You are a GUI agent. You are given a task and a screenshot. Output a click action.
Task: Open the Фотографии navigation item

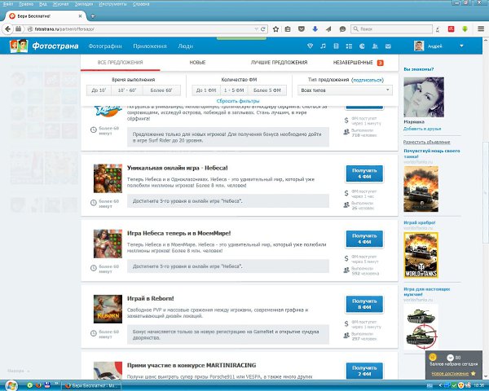click(105, 46)
